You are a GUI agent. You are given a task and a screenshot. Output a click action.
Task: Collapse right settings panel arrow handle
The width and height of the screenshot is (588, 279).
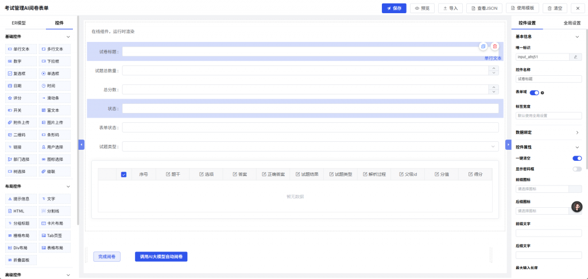coord(508,144)
